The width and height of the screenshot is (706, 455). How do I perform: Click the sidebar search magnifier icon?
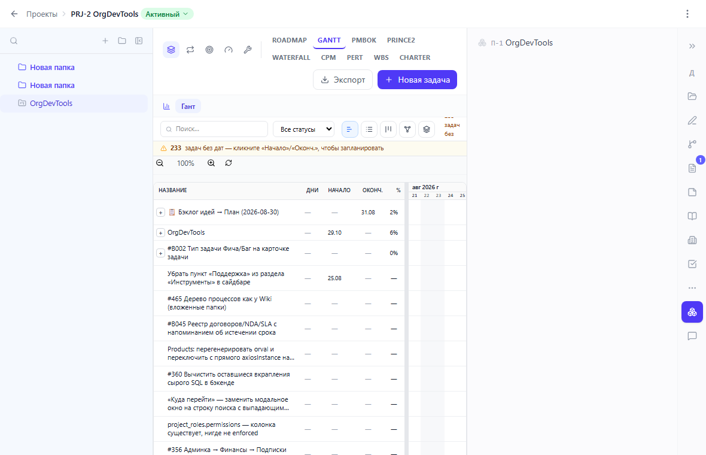click(14, 41)
